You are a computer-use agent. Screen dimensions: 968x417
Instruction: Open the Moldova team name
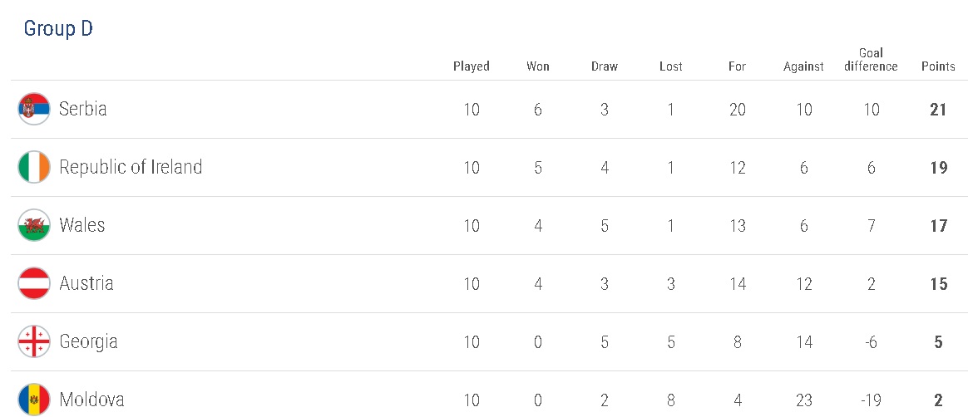click(x=91, y=400)
